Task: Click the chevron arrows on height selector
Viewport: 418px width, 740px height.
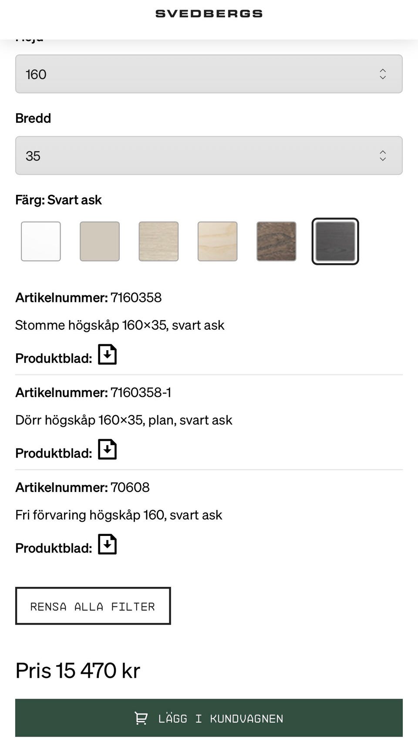Action: click(x=383, y=74)
